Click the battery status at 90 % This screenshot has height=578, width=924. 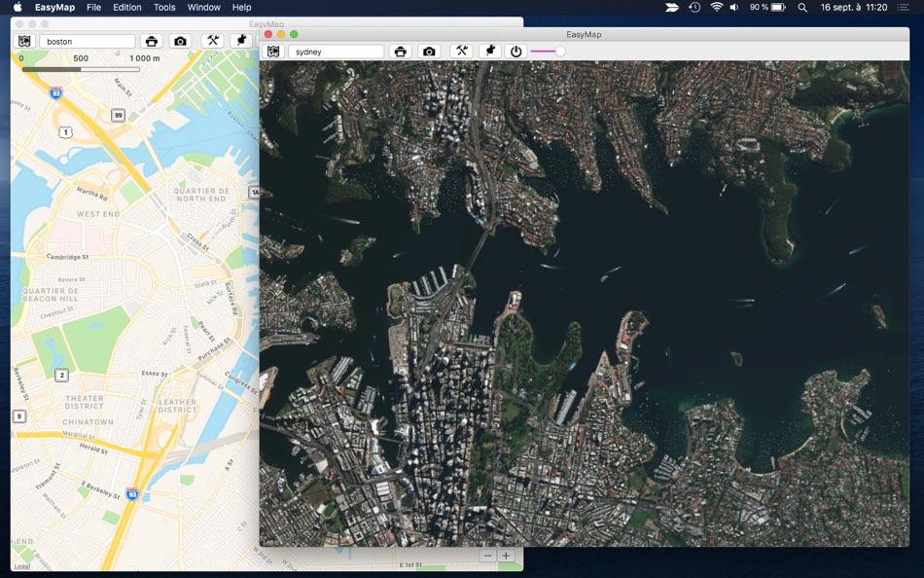[767, 7]
